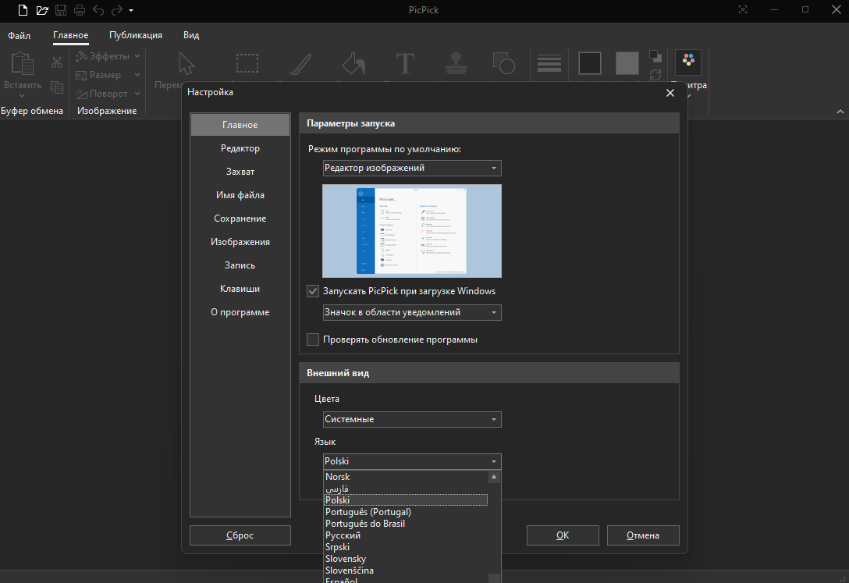Select the pointer move tool in ribbon
The height and width of the screenshot is (583, 849).
pos(186,63)
